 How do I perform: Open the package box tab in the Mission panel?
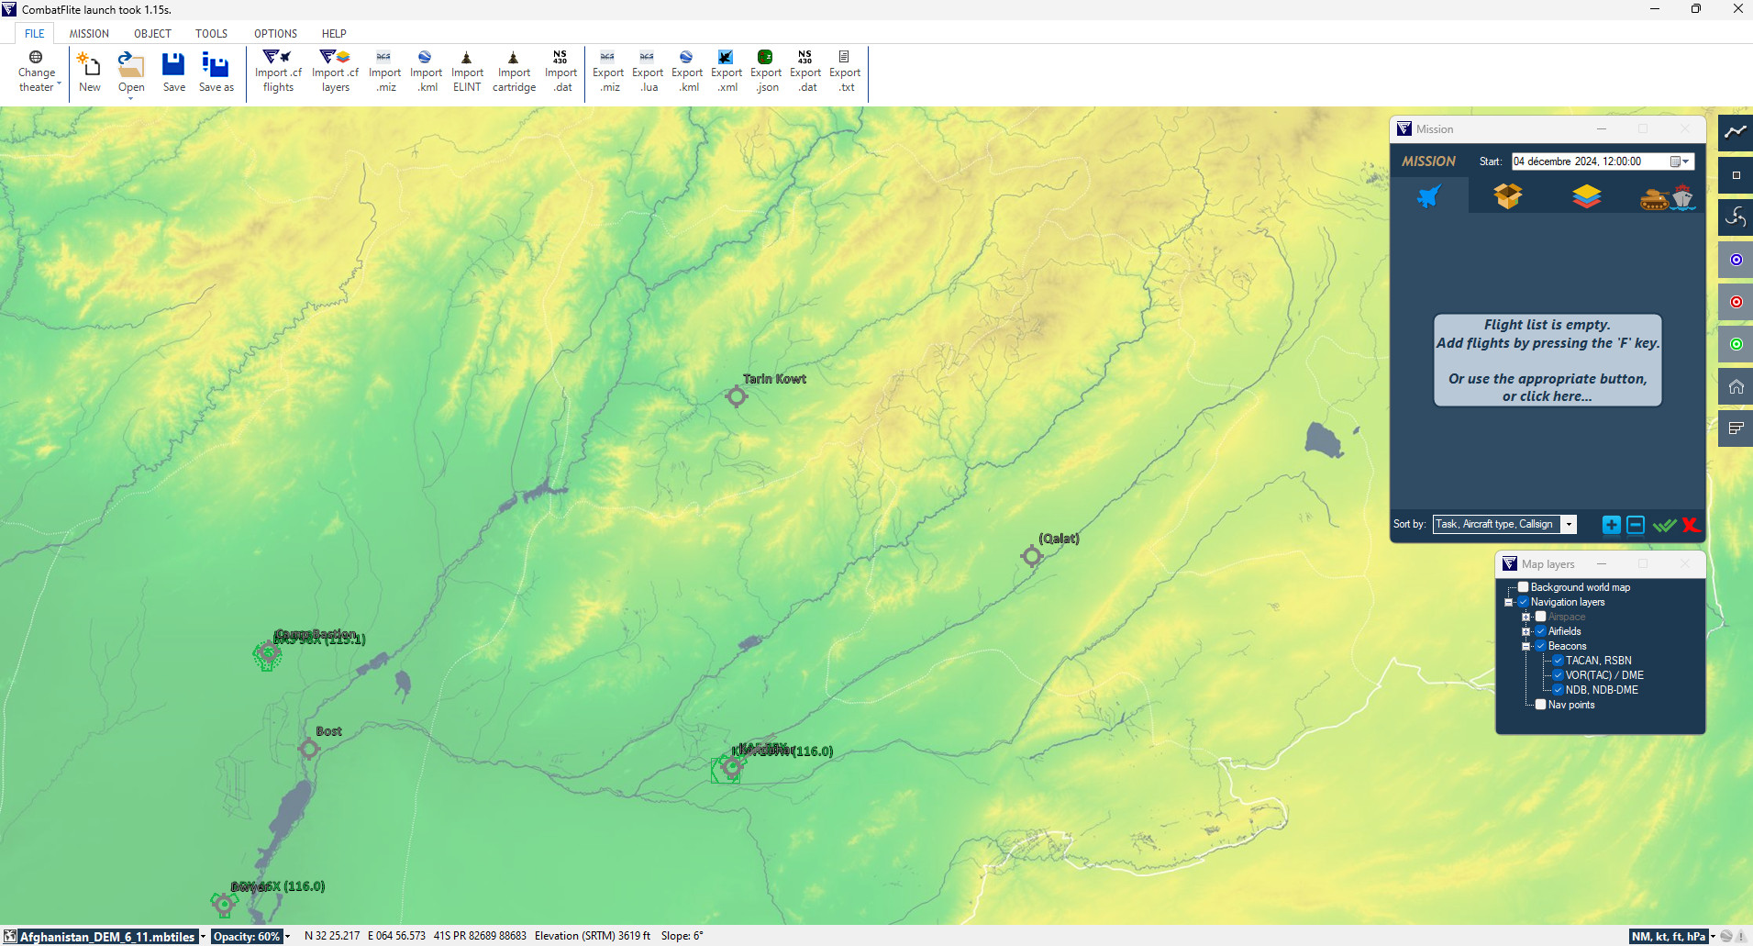click(1507, 196)
